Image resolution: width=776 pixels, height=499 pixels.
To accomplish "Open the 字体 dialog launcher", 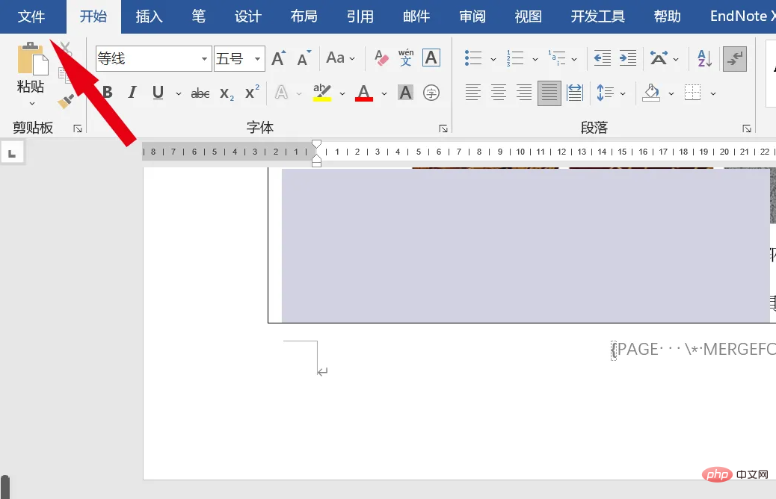I will point(443,128).
